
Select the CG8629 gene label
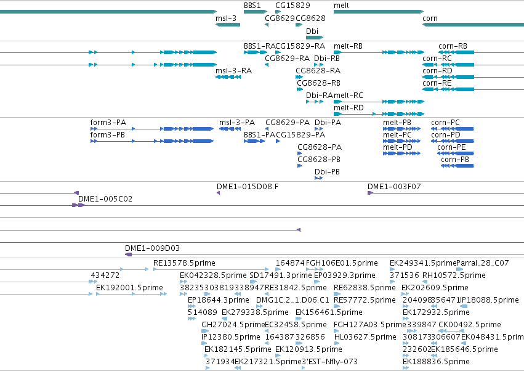tap(280, 18)
